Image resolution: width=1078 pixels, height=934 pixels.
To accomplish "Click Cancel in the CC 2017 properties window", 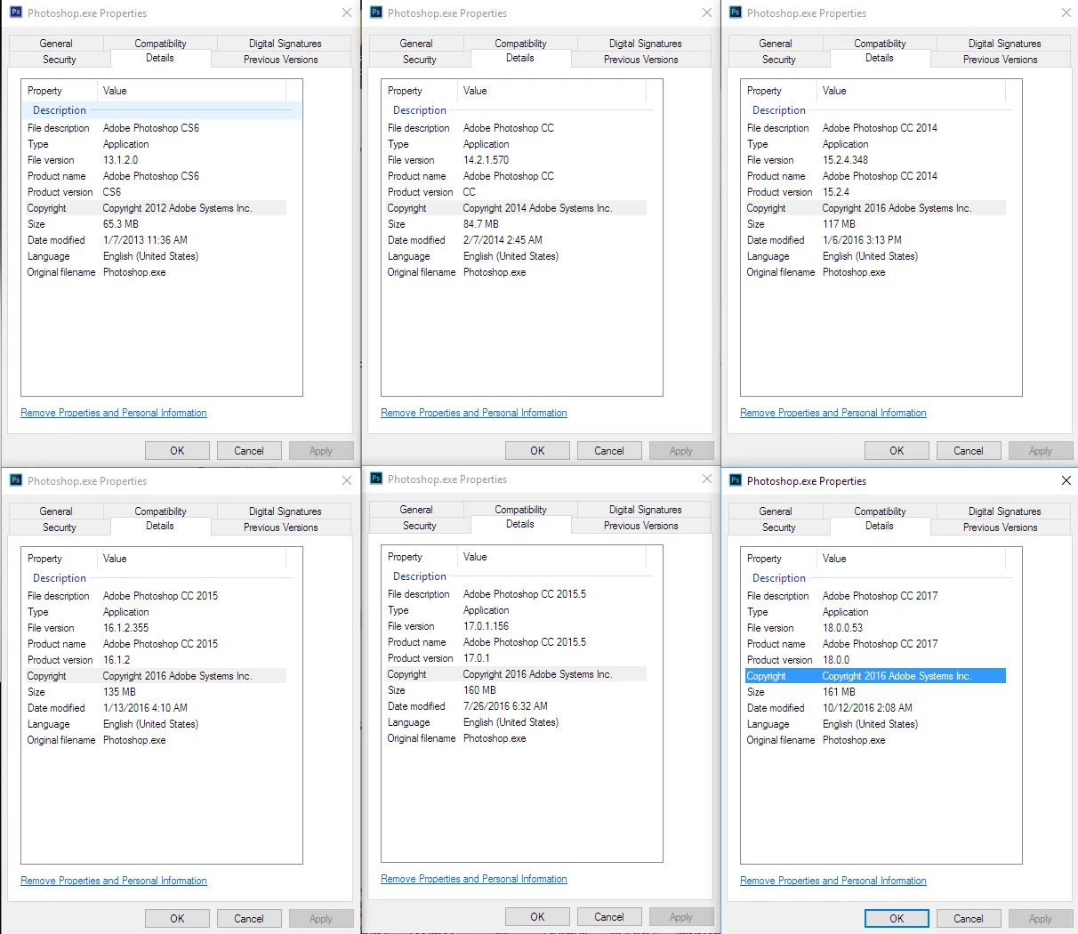I will (x=969, y=918).
